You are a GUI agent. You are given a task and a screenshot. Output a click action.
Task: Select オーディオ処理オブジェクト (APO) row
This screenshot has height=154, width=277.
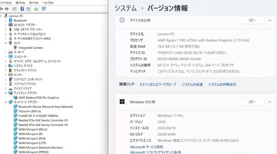[32, 38]
